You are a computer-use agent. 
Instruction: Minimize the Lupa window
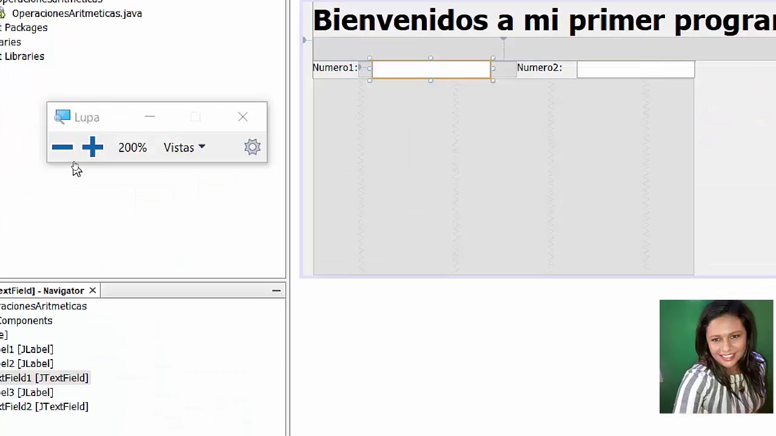150,116
